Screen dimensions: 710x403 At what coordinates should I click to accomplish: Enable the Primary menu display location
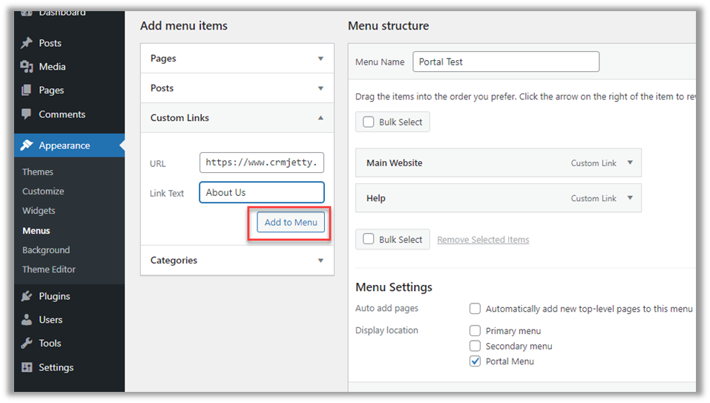coord(475,331)
